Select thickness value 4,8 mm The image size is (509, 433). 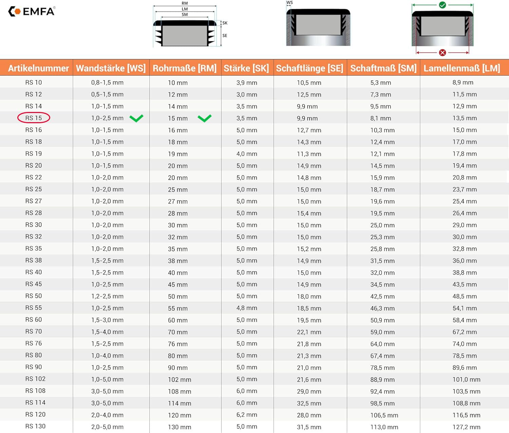(247, 308)
